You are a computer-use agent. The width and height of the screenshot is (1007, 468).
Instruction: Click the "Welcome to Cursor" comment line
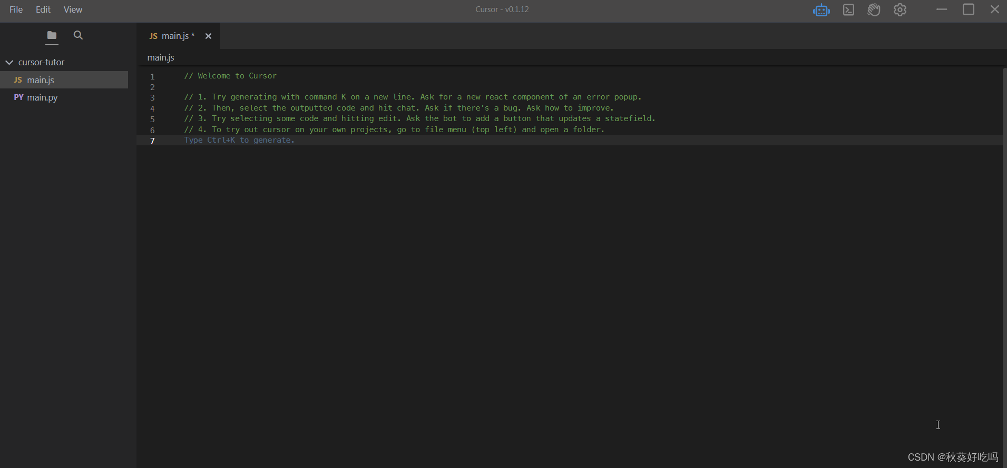pyautogui.click(x=230, y=76)
